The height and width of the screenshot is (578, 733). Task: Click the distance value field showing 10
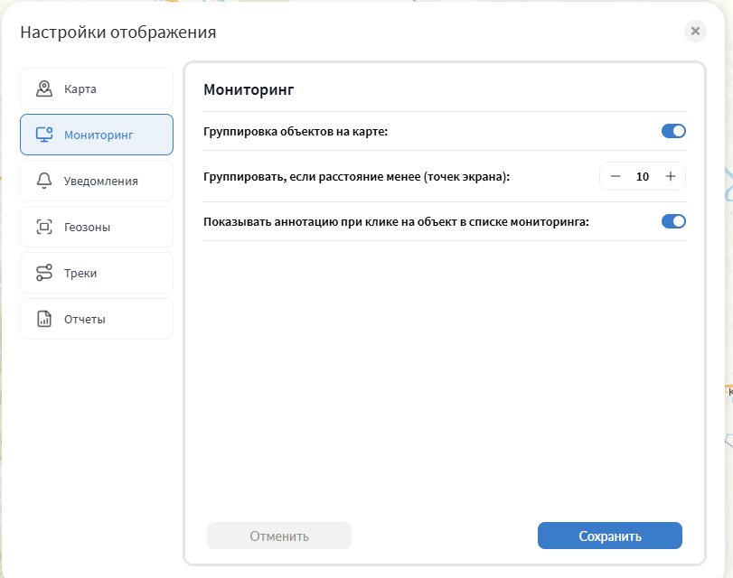click(643, 176)
